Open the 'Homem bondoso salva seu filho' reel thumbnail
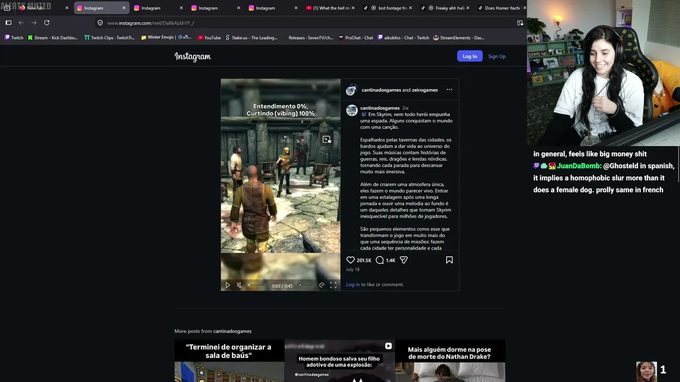This screenshot has width=680, height=382. pyautogui.click(x=340, y=361)
